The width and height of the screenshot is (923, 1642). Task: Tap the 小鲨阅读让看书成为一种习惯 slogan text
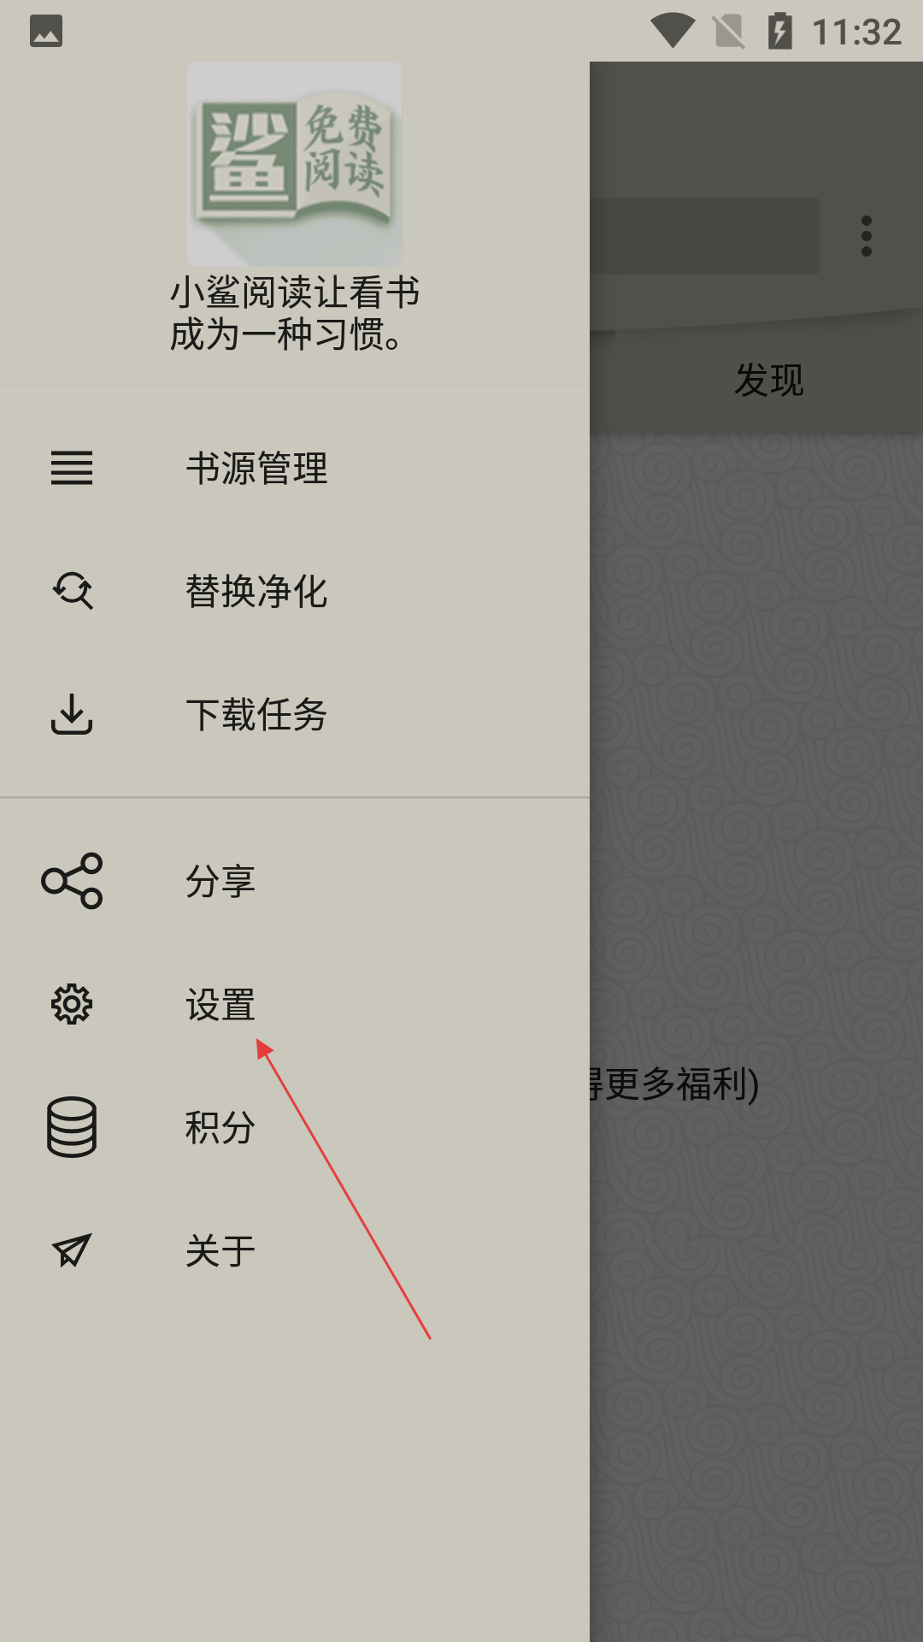[x=295, y=313]
